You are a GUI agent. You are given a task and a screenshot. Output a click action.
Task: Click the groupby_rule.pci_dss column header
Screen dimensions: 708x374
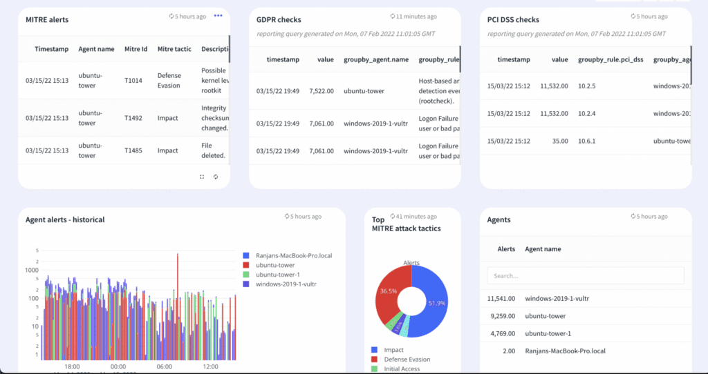pyautogui.click(x=611, y=59)
